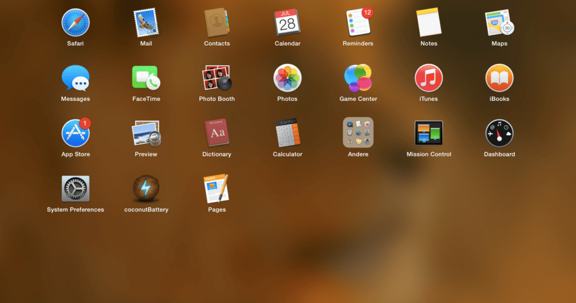Launch the Mail app
The image size is (576, 303).
pos(146,22)
